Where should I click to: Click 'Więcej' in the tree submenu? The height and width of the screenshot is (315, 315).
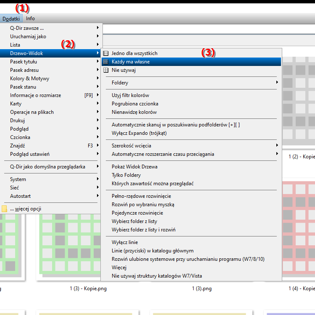click(119, 268)
